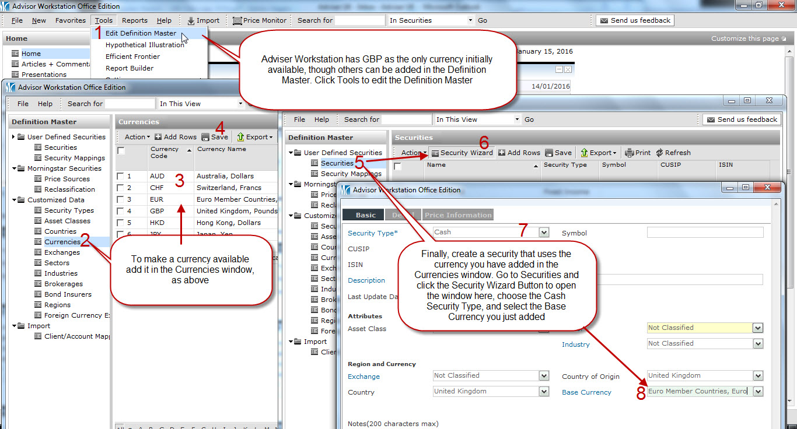Click the Customize this page link
Image resolution: width=797 pixels, height=429 pixels.
[745, 38]
